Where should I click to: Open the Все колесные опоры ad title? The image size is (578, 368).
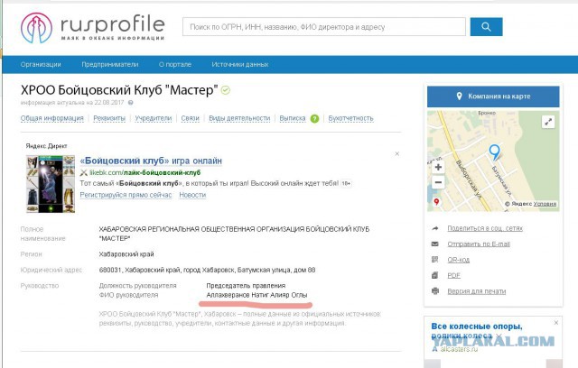[x=477, y=331]
